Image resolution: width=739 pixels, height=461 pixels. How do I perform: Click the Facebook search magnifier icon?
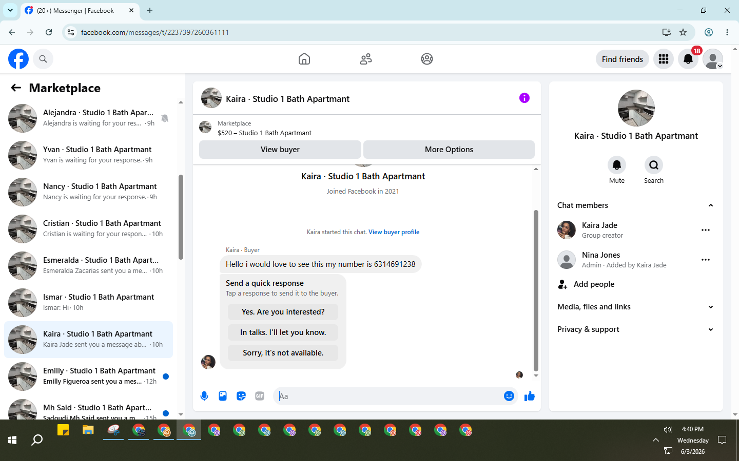[x=43, y=59]
